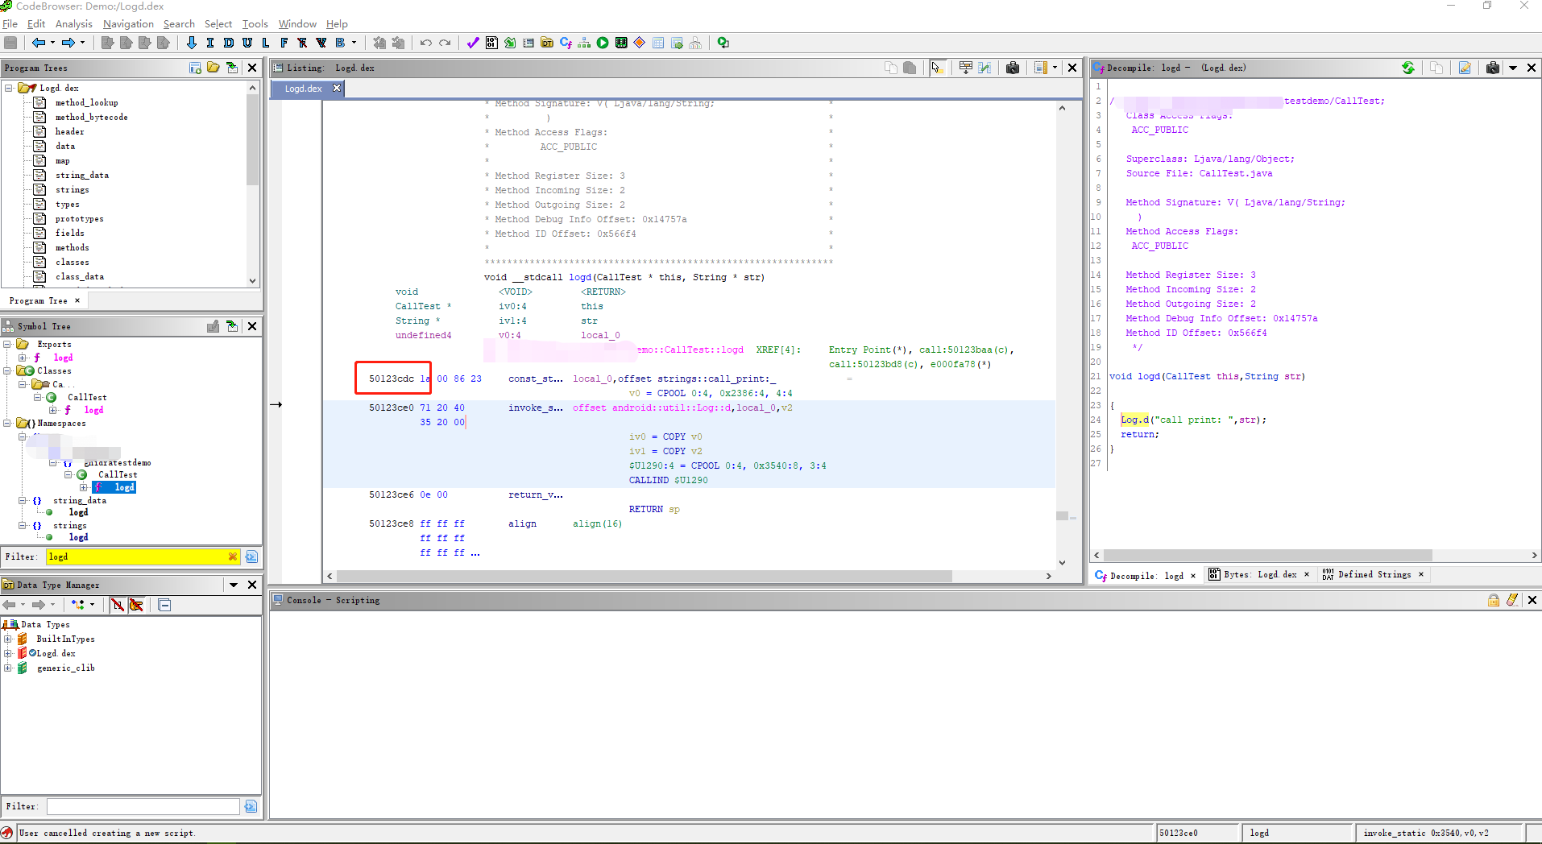Click the green Run script toolbar icon

[603, 43]
